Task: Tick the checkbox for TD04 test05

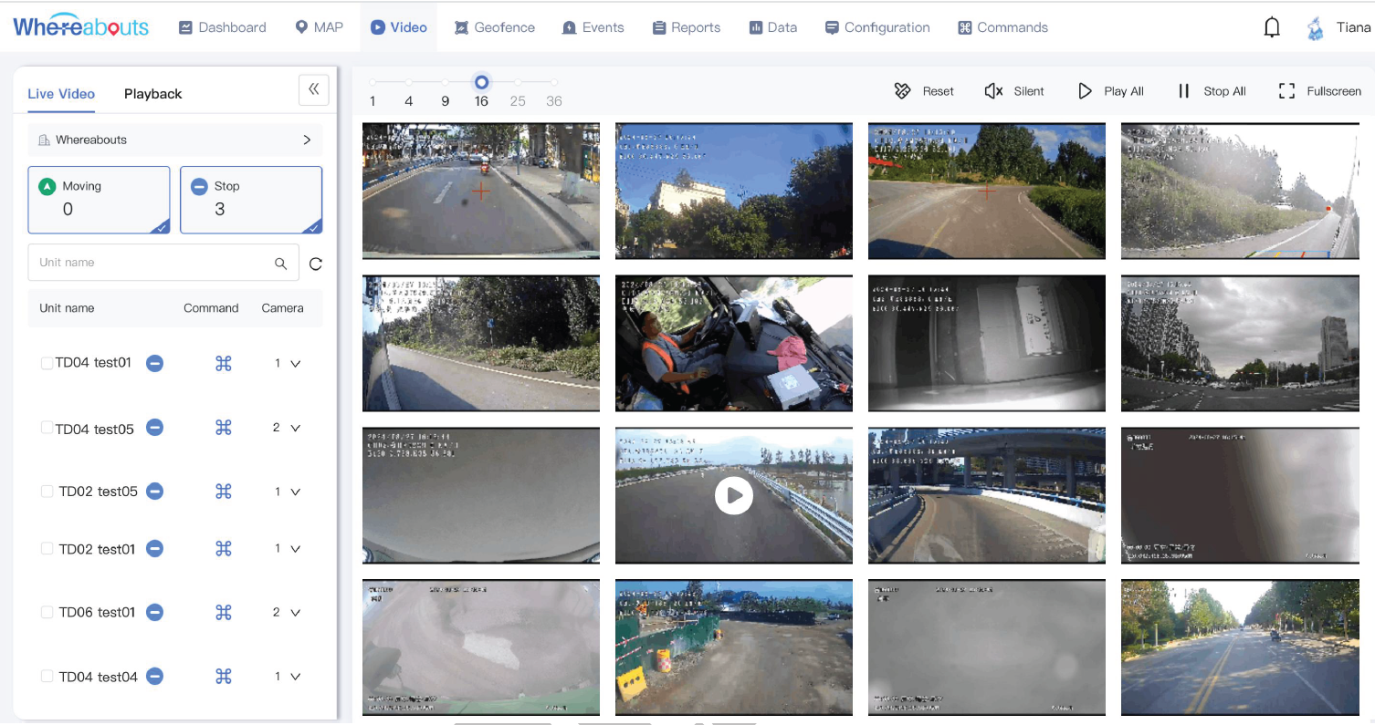Action: coord(47,428)
